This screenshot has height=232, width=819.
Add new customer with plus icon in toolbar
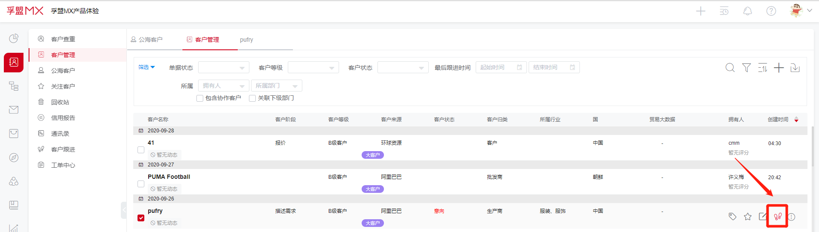pos(779,68)
